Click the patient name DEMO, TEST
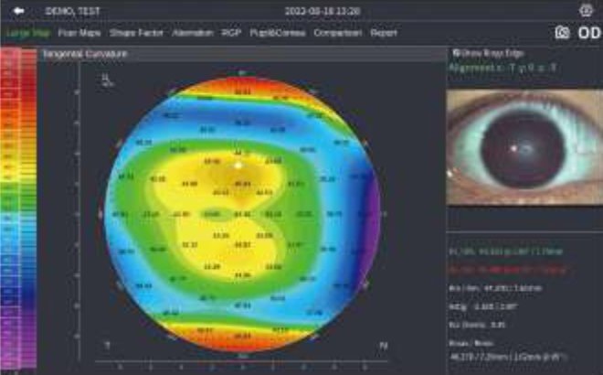This screenshot has width=603, height=375. coord(73,11)
